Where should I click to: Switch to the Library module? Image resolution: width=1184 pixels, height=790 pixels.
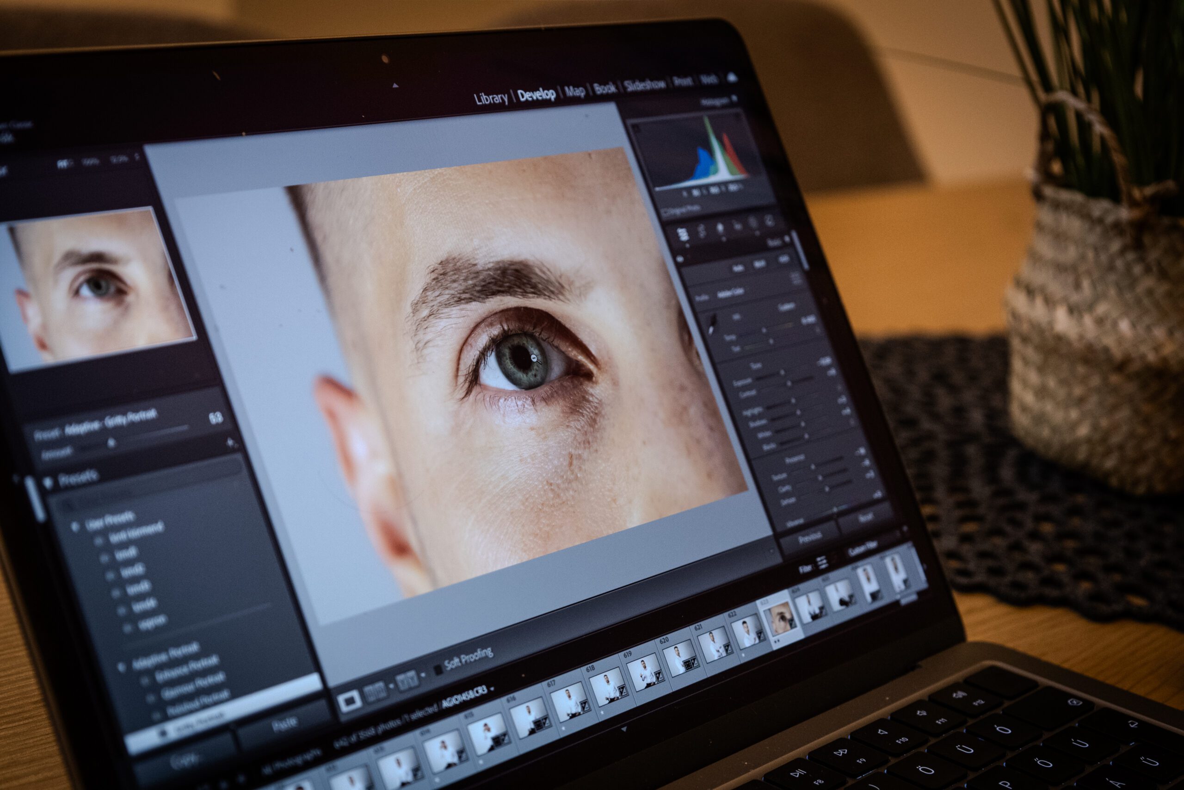point(490,98)
